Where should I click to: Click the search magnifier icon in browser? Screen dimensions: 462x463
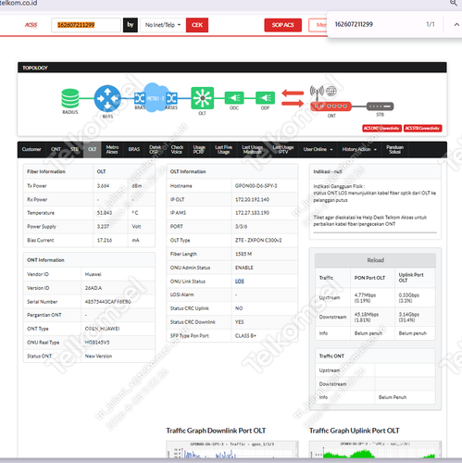click(454, 3)
